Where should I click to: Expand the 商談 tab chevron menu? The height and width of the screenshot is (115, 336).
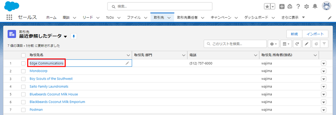click(74, 18)
